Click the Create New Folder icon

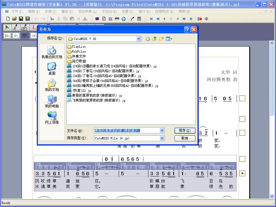[161, 39]
